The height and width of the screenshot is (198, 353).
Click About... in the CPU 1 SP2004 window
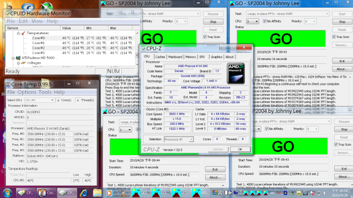click(215, 177)
